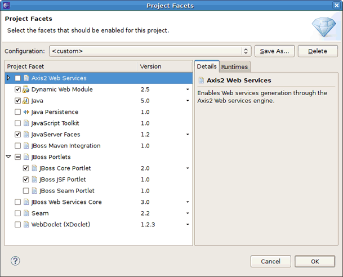Toggle the JBoss Portlets parent checkbox

[17, 157]
